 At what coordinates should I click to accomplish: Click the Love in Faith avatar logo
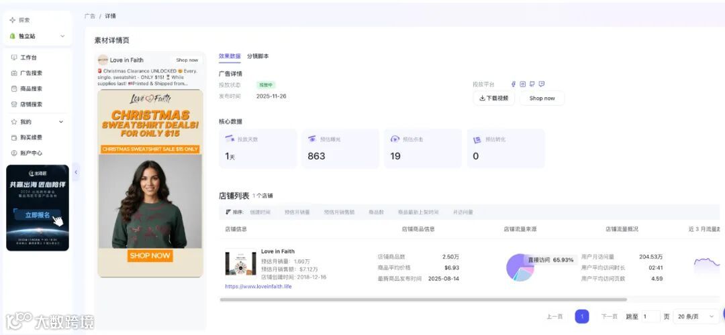(x=103, y=60)
